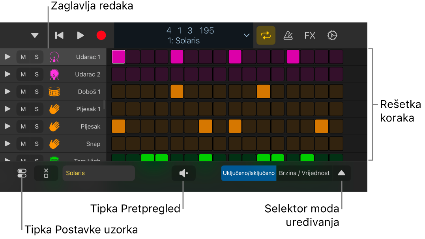This screenshot has width=425, height=239.
Task: Mute the Pljesak row
Action: coord(23,126)
